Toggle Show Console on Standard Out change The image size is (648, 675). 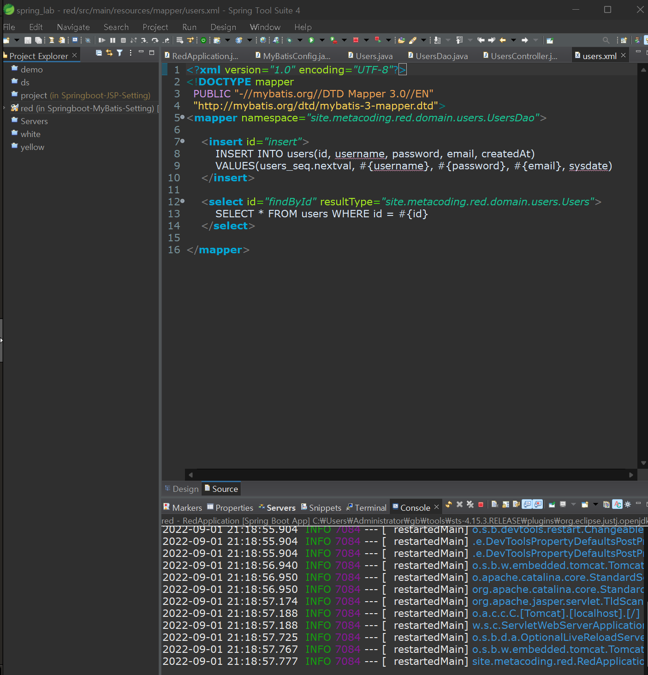pos(527,505)
